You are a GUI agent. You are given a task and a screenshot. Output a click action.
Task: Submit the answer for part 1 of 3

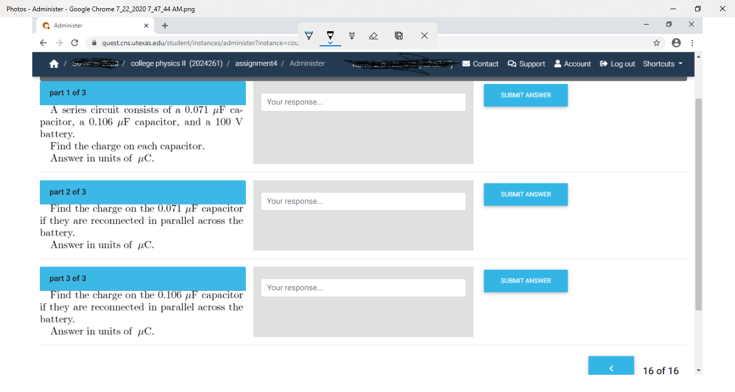click(x=526, y=95)
